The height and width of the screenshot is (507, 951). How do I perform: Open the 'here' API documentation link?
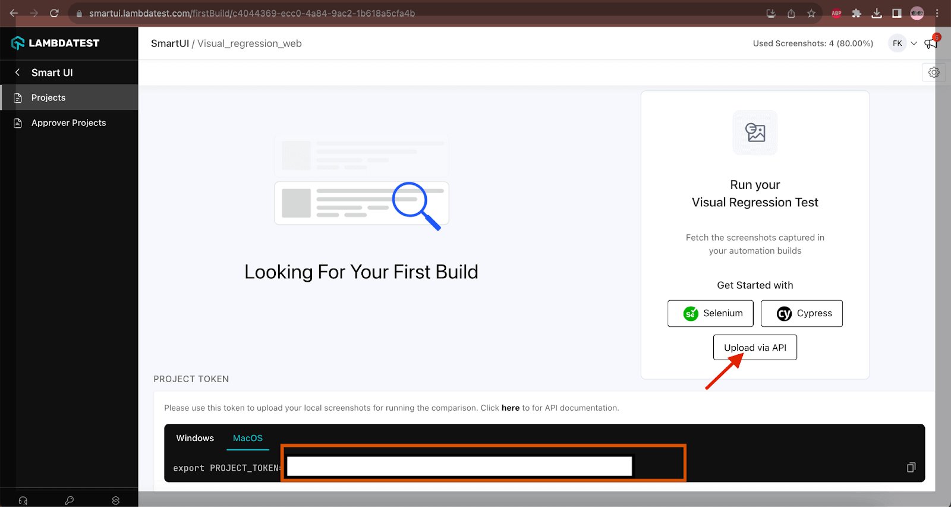511,408
